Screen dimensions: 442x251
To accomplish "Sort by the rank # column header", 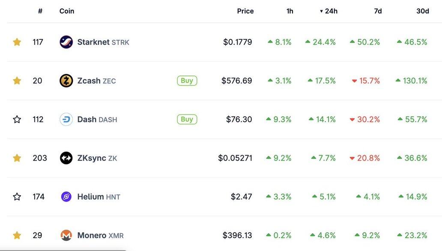I will tap(40, 11).
